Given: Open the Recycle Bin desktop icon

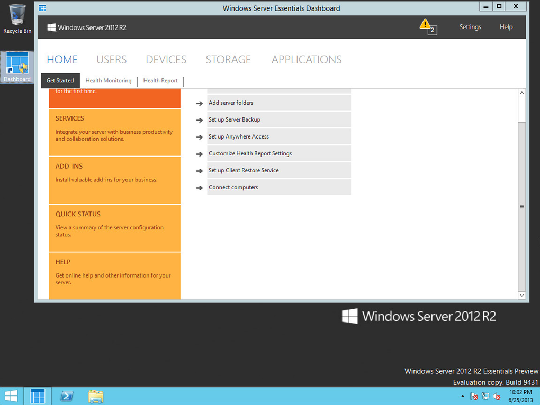Looking at the screenshot, I should tap(17, 19).
